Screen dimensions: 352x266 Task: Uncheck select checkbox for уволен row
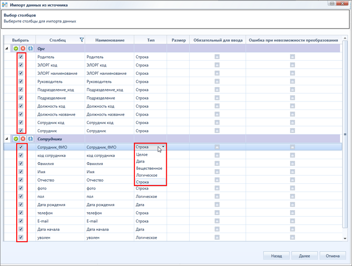[x=21, y=237]
